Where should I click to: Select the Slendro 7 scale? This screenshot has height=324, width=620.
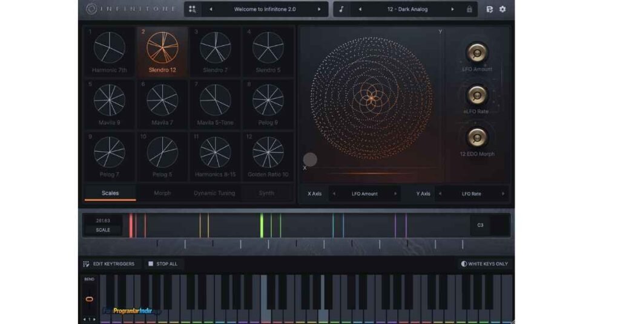click(x=215, y=51)
